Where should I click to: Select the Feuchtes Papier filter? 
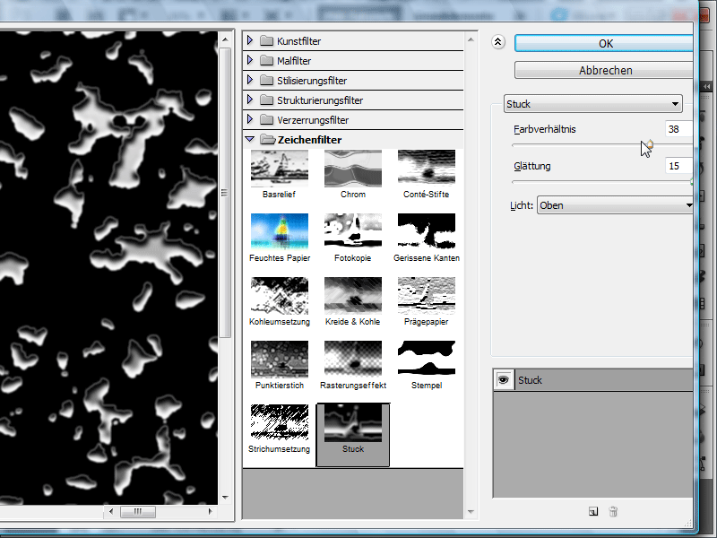tap(280, 231)
